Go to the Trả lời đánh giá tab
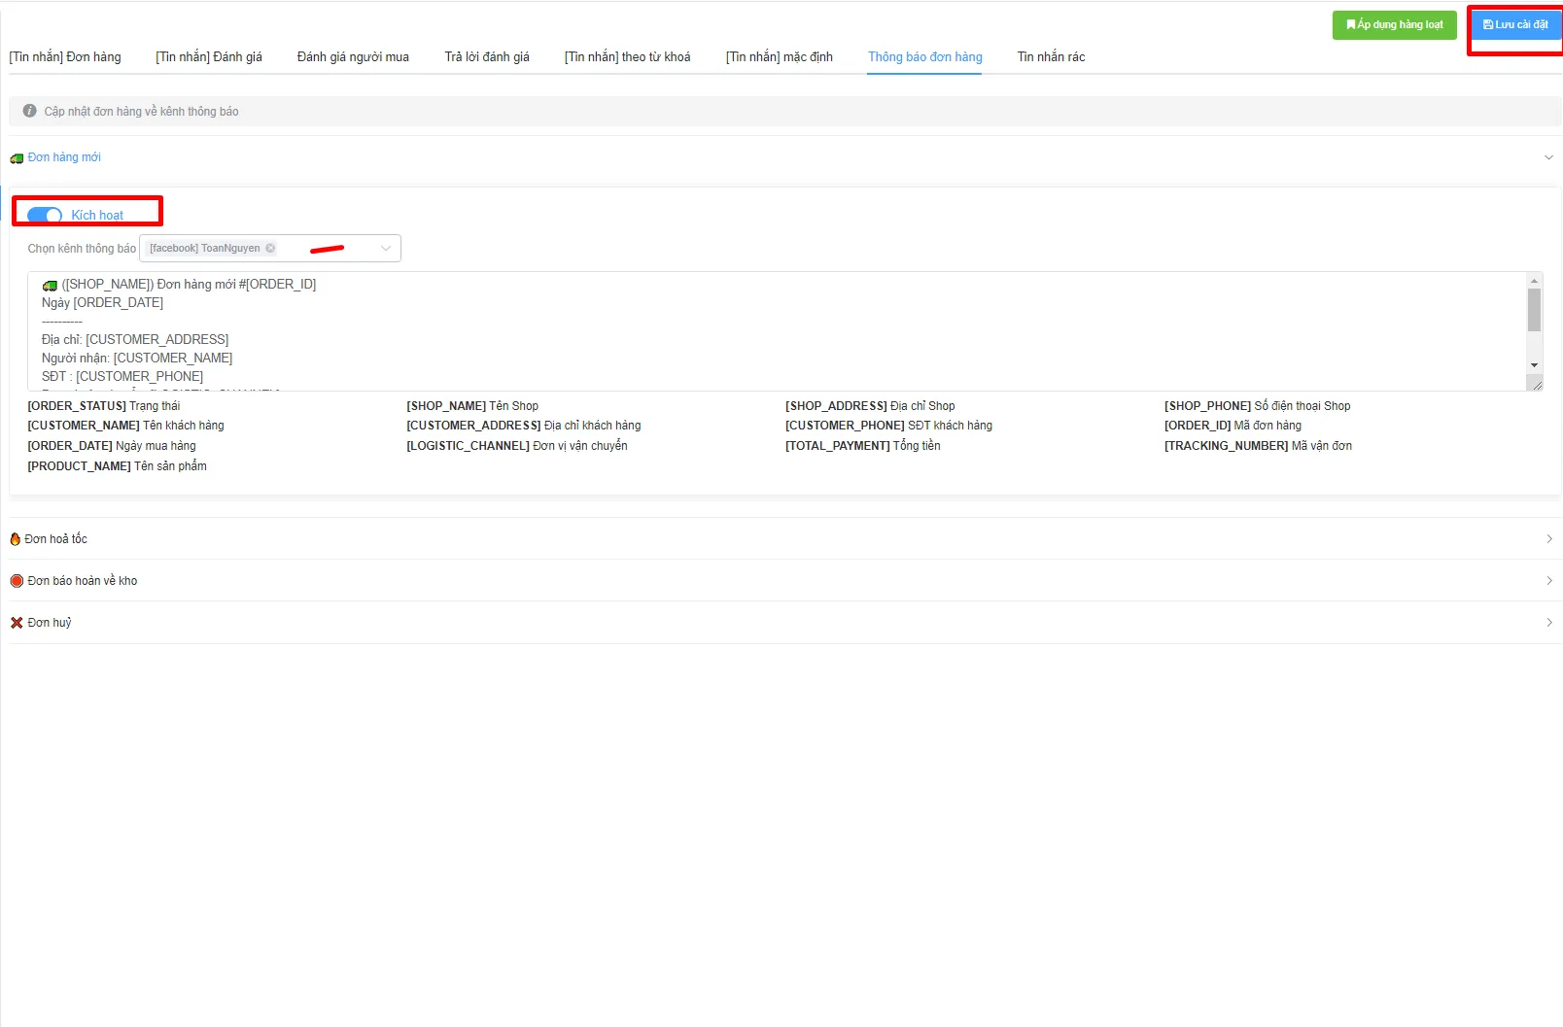 pos(487,57)
